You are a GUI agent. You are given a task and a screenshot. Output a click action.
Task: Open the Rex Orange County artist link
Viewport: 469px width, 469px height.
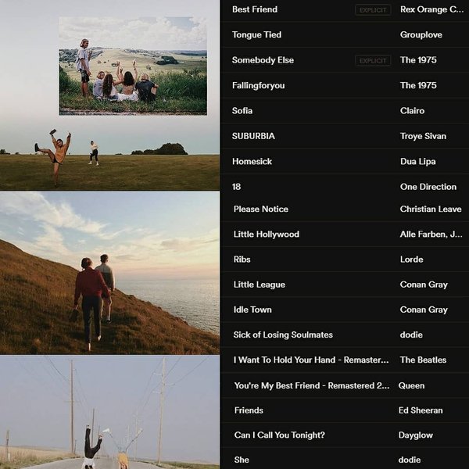(431, 9)
